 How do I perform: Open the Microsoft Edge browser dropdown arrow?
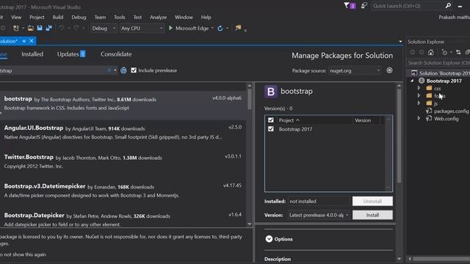[212, 28]
